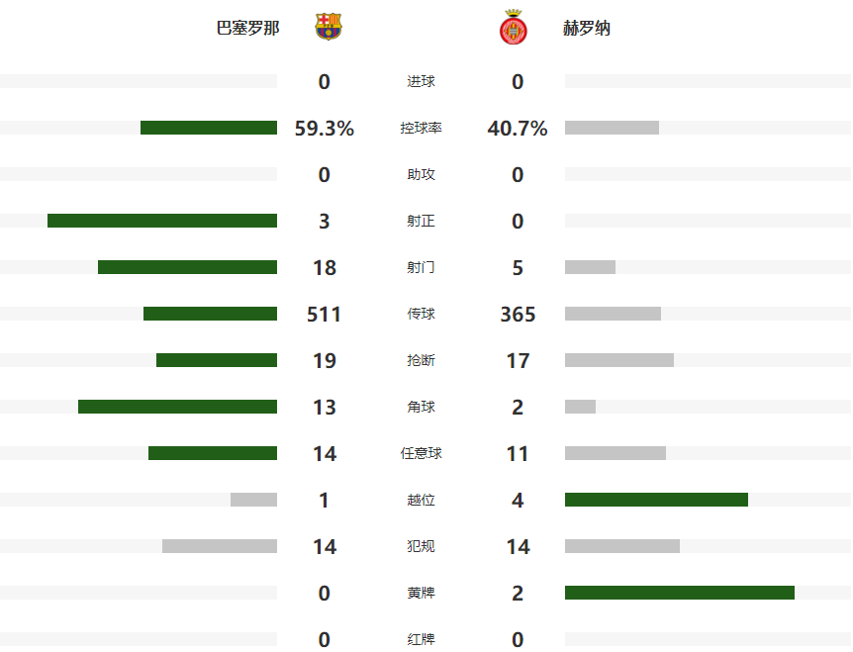853x652 pixels.
Task: Open the 巴塞罗那 team name link
Action: 248,28
